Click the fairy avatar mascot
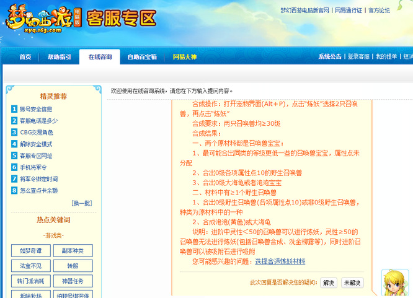Screen dimensions: 413x298 pos(395,283)
